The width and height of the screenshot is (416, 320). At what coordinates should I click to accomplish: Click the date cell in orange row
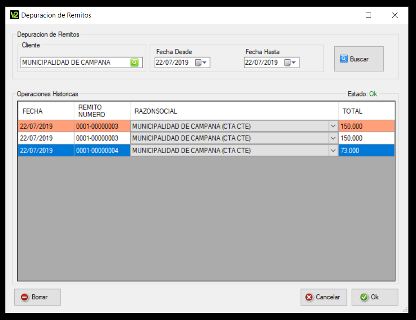pos(46,126)
